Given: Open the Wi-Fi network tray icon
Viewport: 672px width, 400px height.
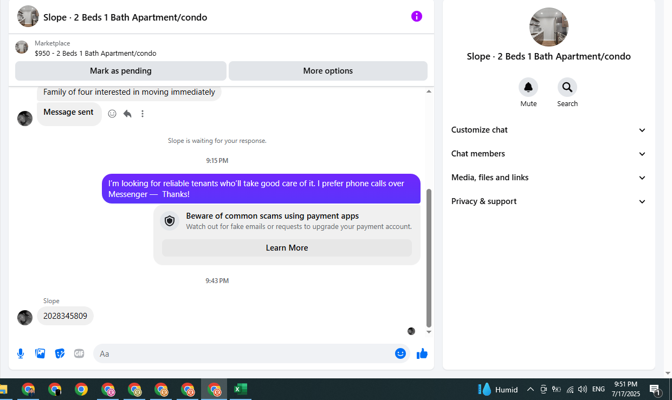Looking at the screenshot, I should coord(570,389).
